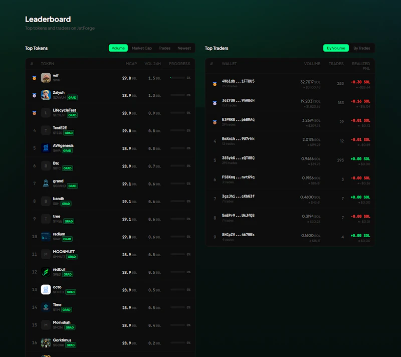The image size is (401, 357).
Task: Click silver medal next to wallet 36zYdG...9nHBoH
Action: (x=215, y=103)
